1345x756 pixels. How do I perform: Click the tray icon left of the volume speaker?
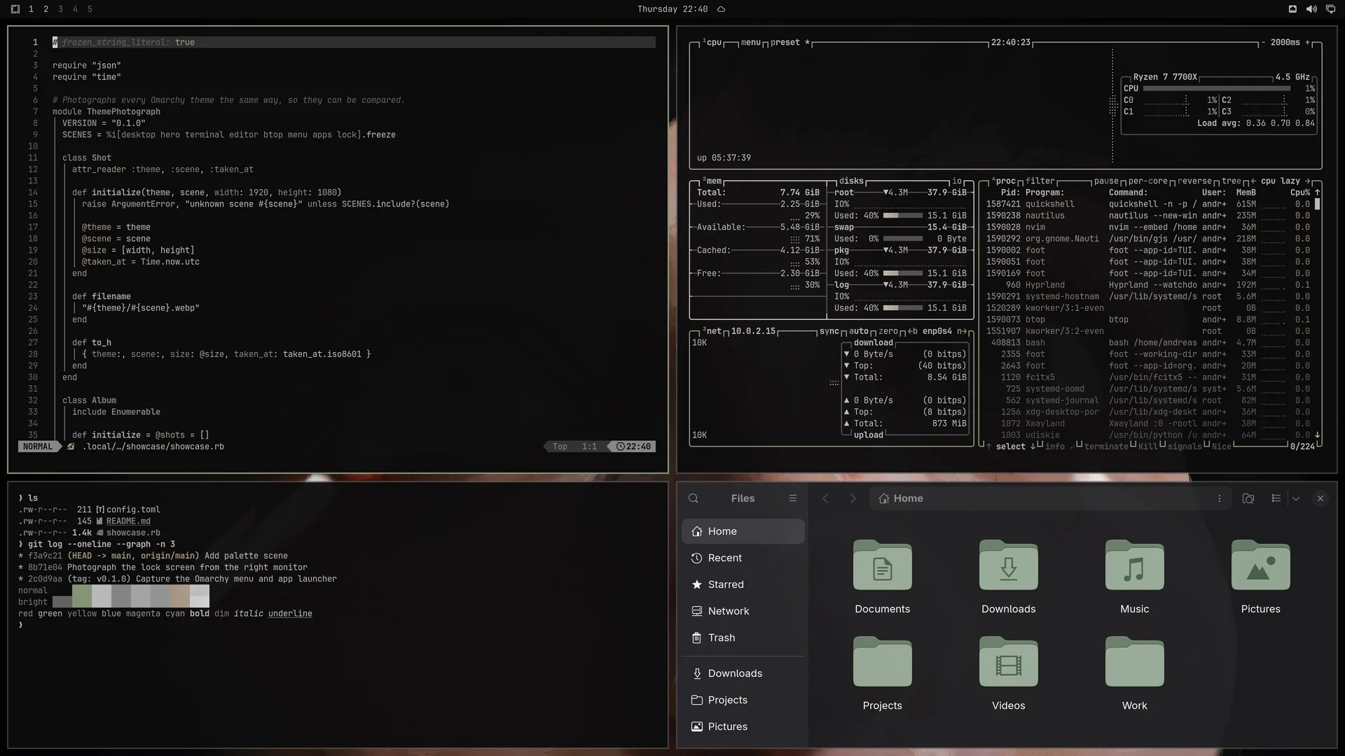(1292, 9)
